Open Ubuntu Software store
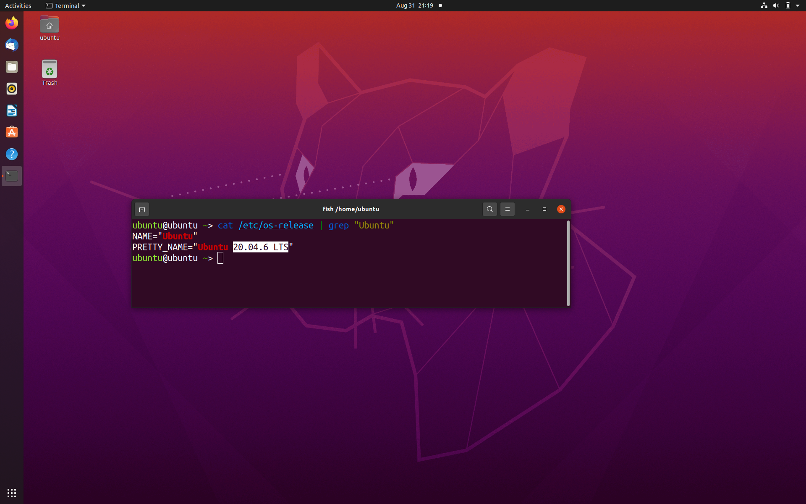Image resolution: width=806 pixels, height=504 pixels. pyautogui.click(x=12, y=132)
